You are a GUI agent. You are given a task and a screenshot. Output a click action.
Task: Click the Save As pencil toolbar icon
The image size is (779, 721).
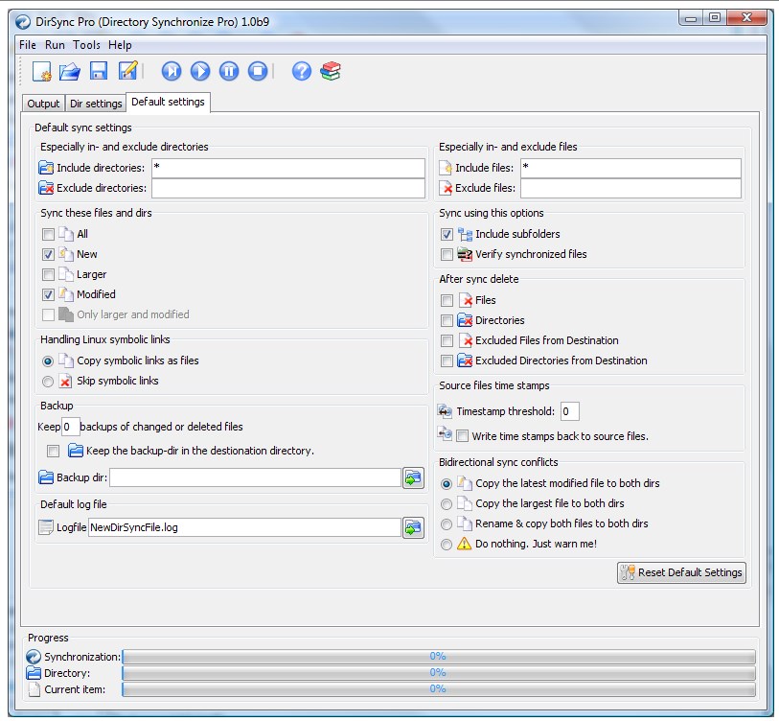coord(127,71)
